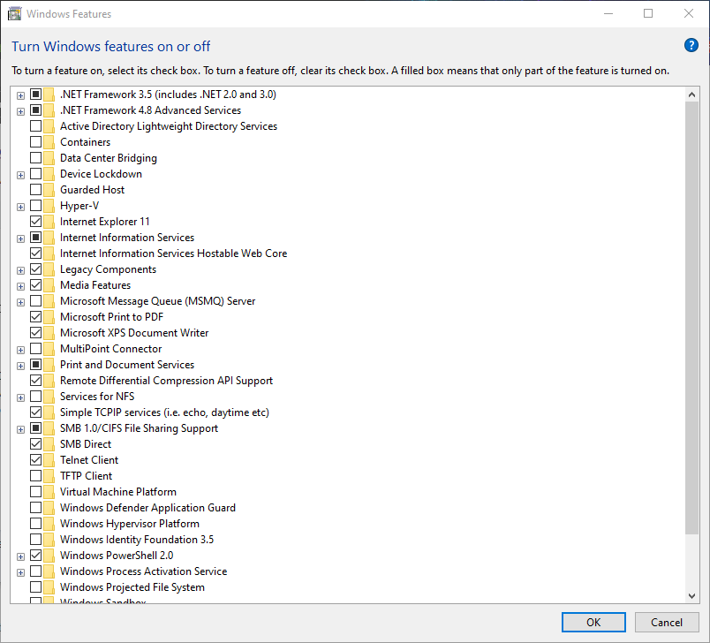Minimize the Windows Features window
The image size is (710, 643).
click(608, 13)
